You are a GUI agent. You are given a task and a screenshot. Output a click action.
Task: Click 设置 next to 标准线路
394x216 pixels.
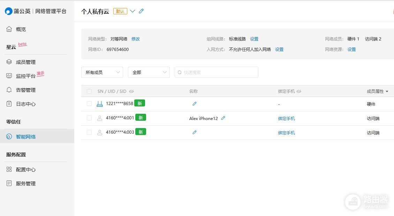[x=254, y=39]
